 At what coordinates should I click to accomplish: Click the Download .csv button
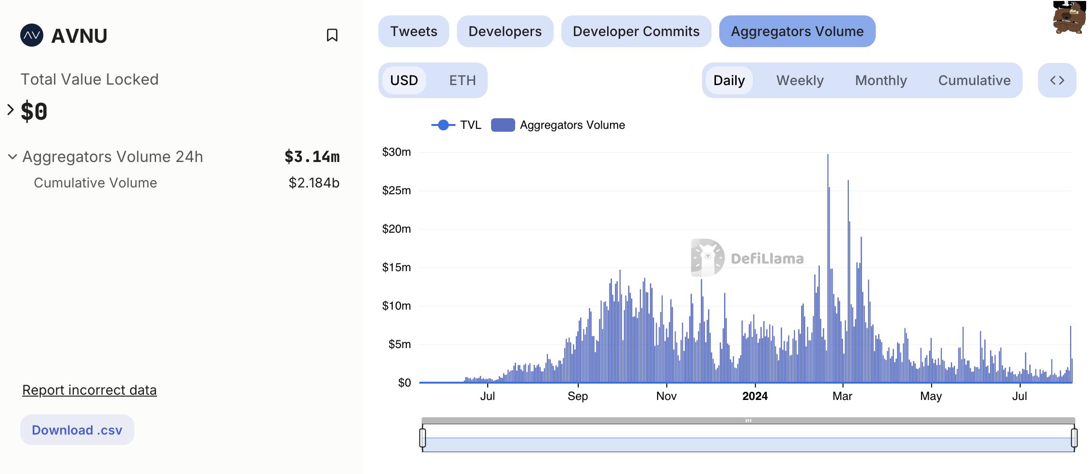(77, 430)
